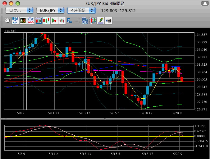Open the 4時間足 timeframe dropdown
Screen dimensions: 210x159
click(81, 11)
